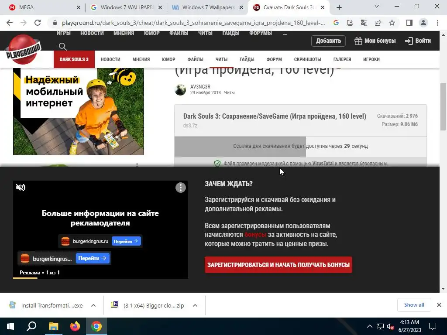Screen dimensions: 447x335
Task: Open the network icon in system tray
Action: point(380,326)
